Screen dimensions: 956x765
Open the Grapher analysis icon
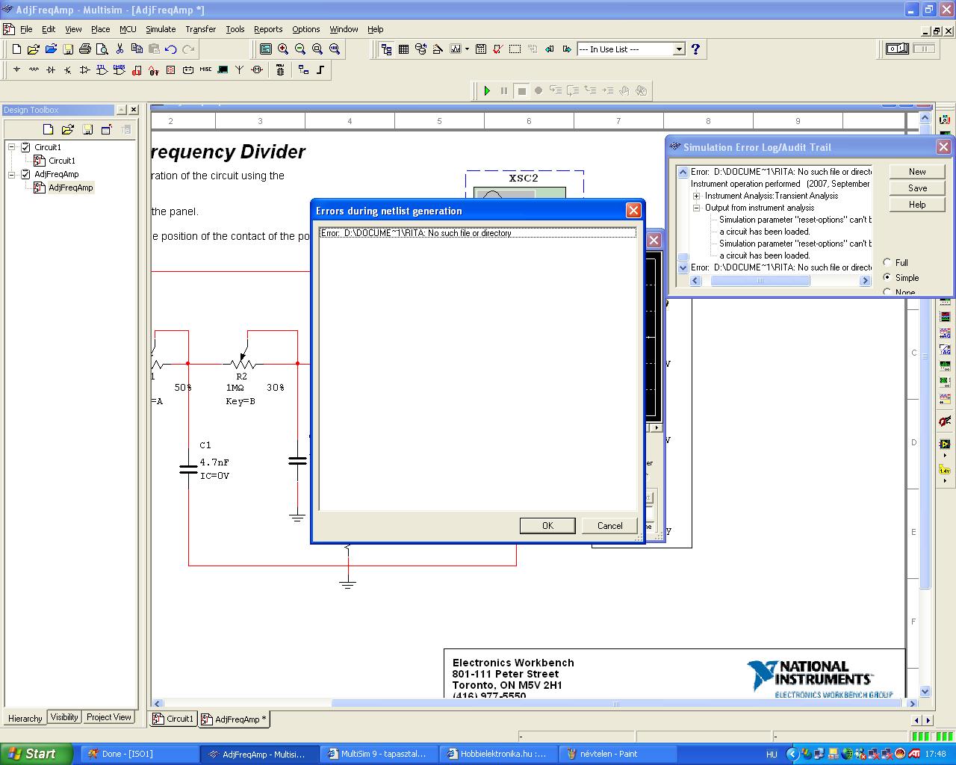(x=455, y=49)
